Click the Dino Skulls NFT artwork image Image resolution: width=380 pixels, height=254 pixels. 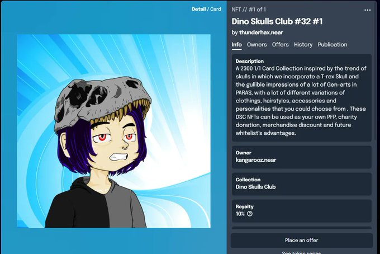(113, 131)
